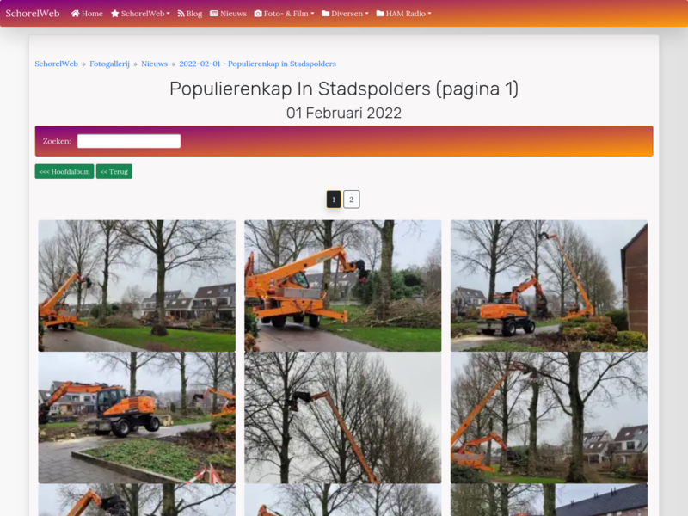Viewport: 688px width, 516px height.
Task: Click the folder icon beside HAM Radio
Action: [x=380, y=14]
